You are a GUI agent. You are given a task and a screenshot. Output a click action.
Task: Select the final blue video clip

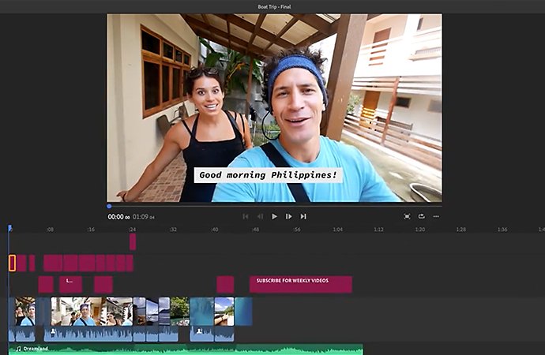243,312
